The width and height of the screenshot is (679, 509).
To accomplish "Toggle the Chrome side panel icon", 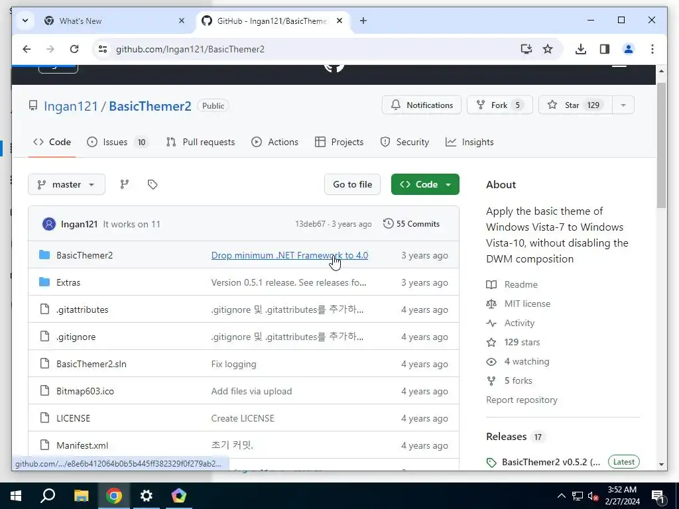I will coord(605,49).
